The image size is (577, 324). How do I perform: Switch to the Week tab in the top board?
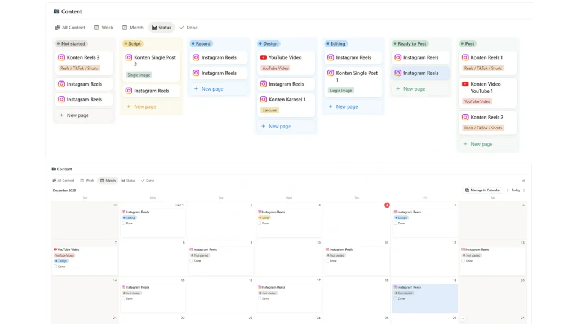[x=103, y=28]
